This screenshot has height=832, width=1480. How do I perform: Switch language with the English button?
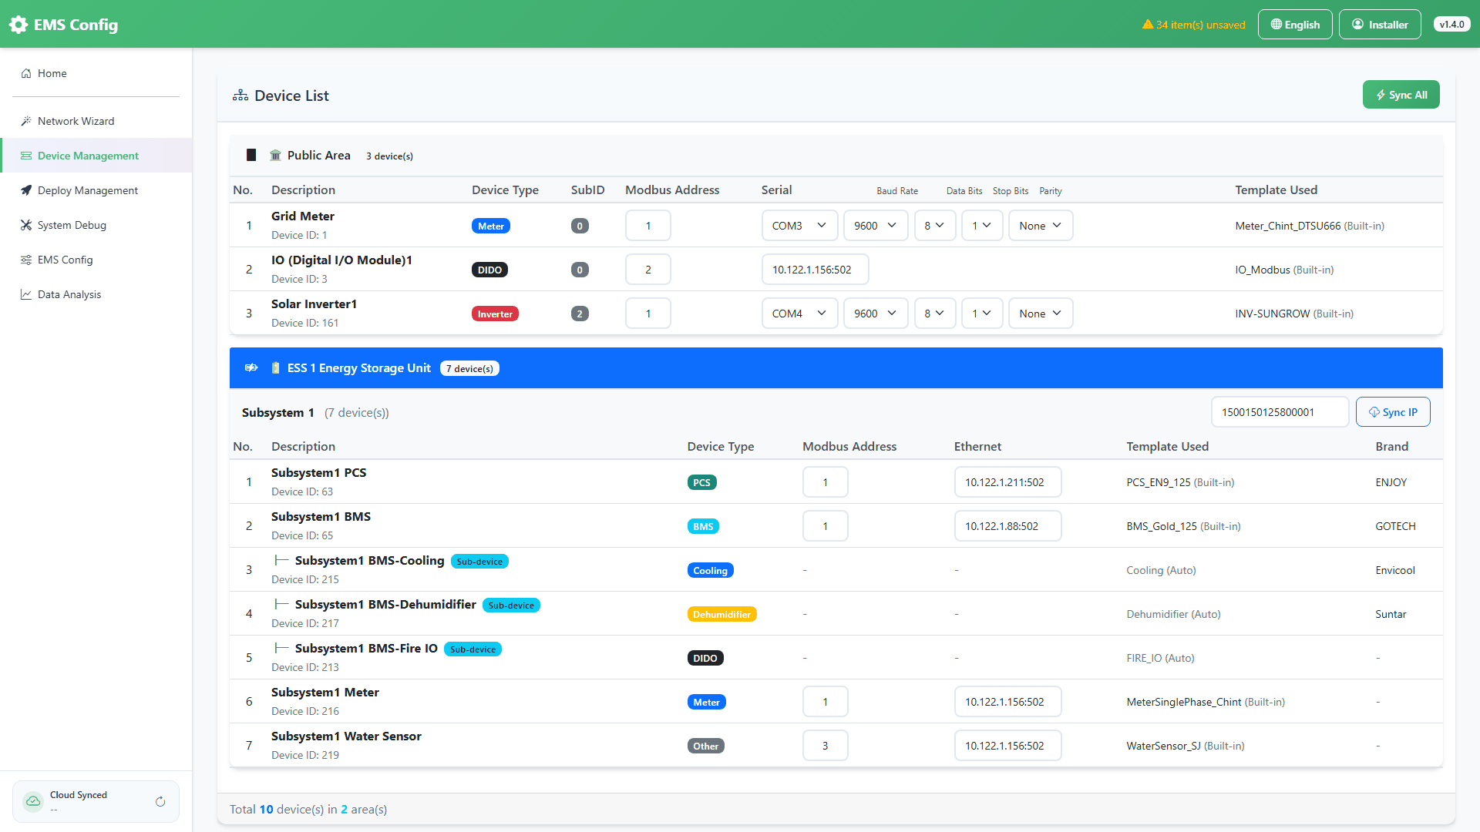point(1295,25)
